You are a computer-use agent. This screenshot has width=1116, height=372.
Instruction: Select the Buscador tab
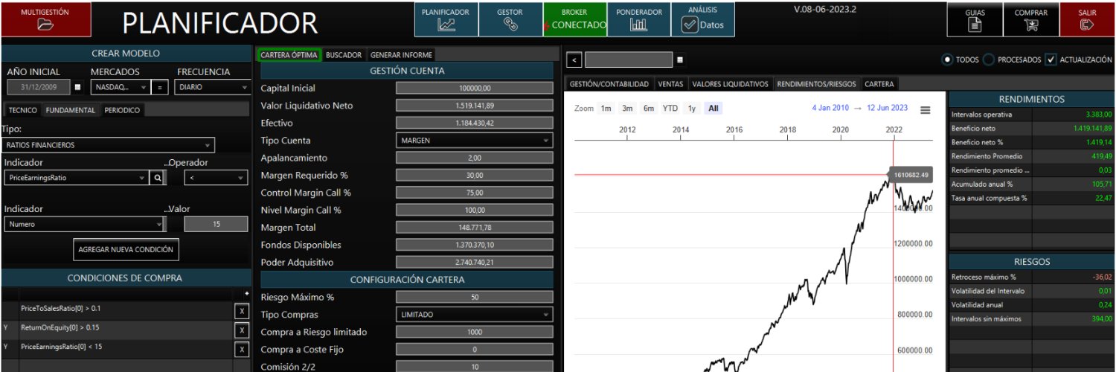344,55
